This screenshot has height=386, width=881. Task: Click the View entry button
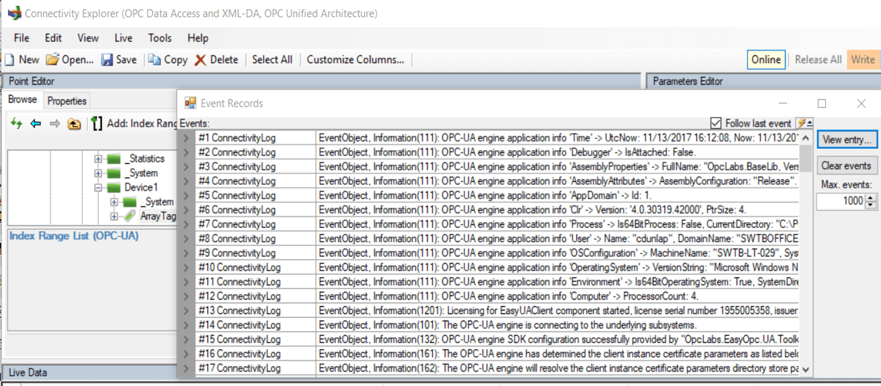pos(847,139)
